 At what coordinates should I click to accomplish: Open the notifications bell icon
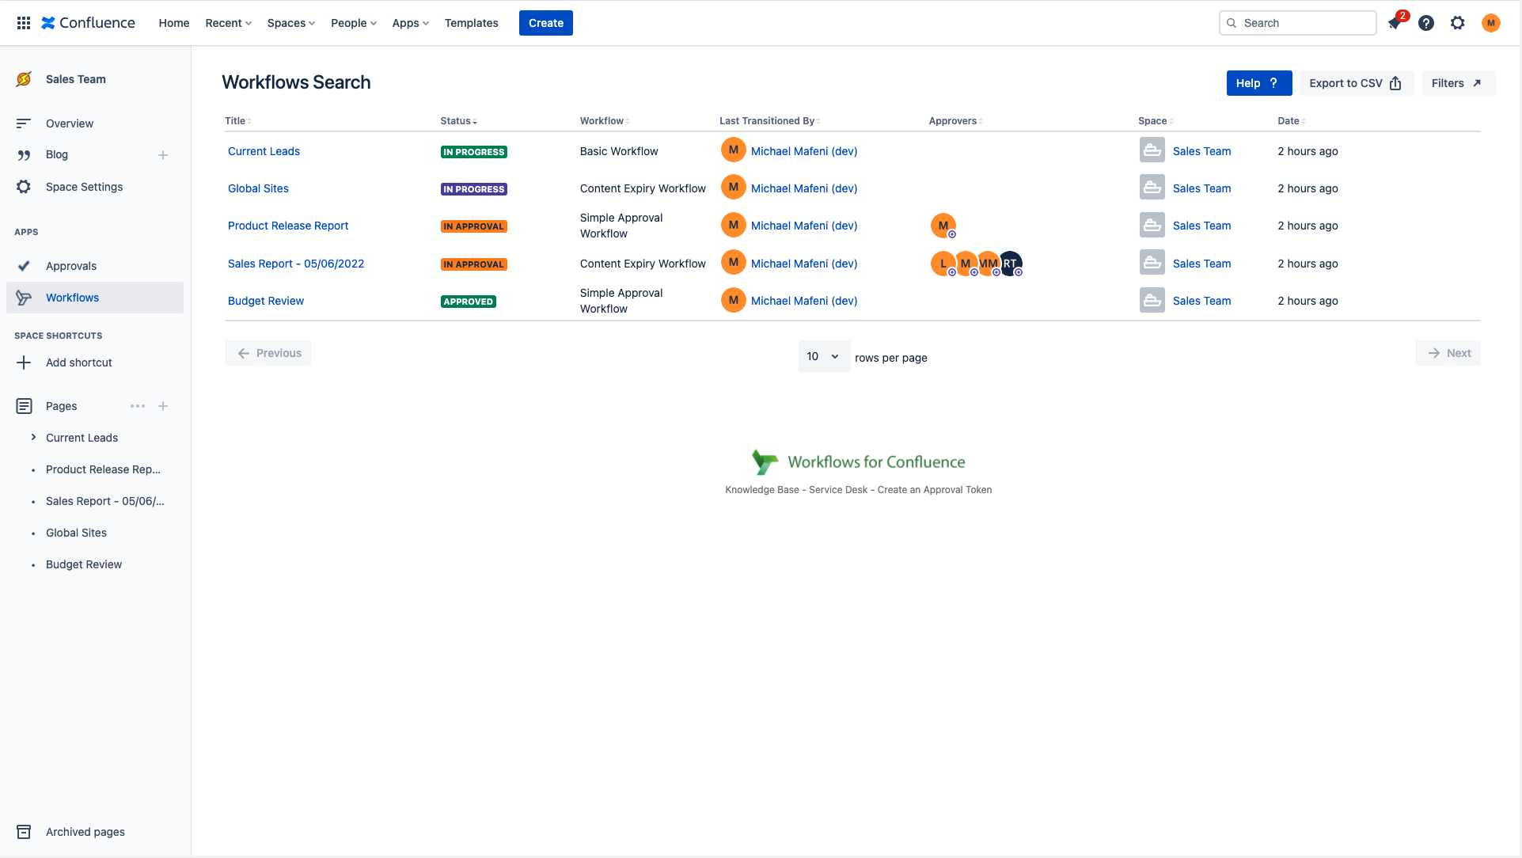[1394, 23]
